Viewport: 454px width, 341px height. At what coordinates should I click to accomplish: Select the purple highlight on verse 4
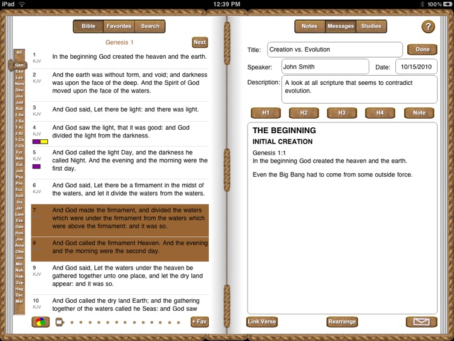pos(36,142)
